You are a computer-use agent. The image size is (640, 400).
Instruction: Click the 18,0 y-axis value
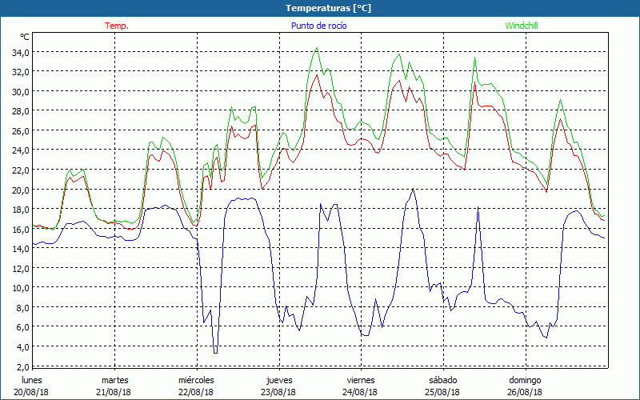(x=20, y=210)
